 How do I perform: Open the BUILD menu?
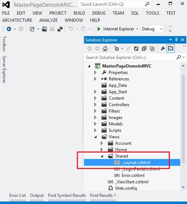pyautogui.click(x=79, y=13)
